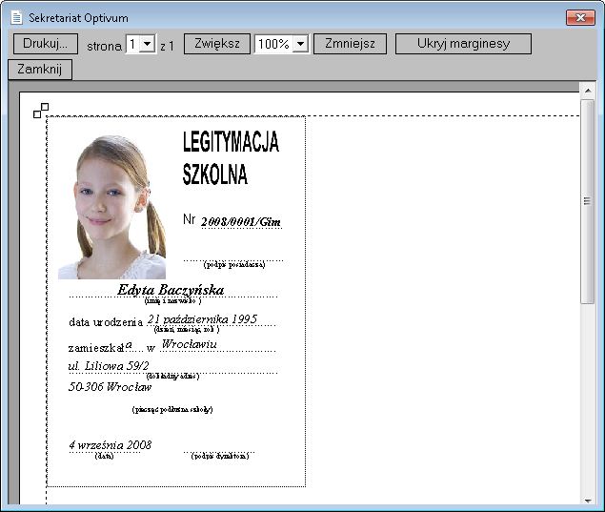605x512 pixels.
Task: Click the scrollbar down arrow
Action: [x=588, y=501]
